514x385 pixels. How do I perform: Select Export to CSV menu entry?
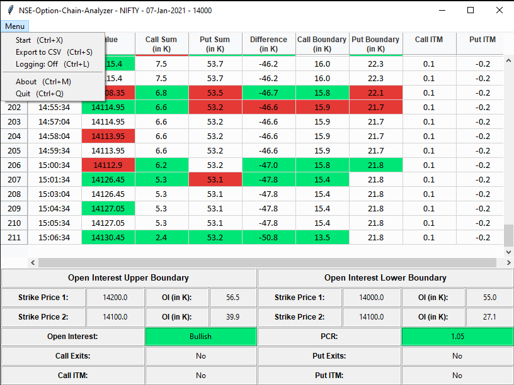(52, 52)
